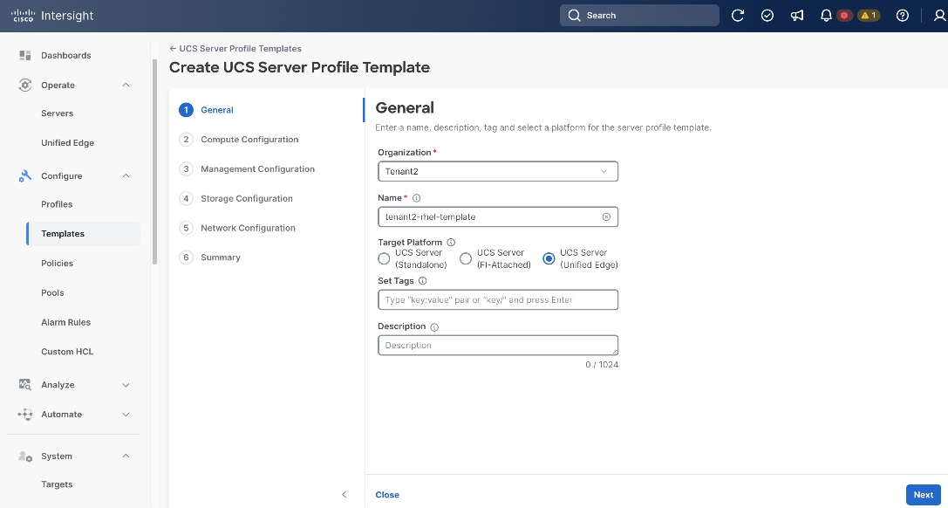Click the Name input field

pos(498,217)
